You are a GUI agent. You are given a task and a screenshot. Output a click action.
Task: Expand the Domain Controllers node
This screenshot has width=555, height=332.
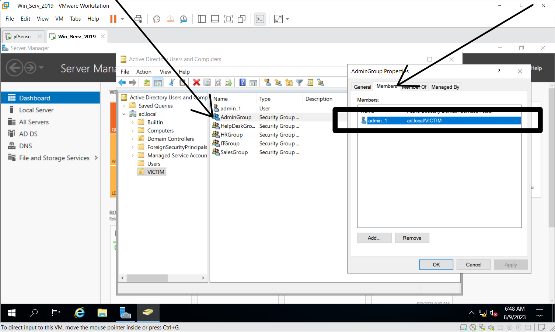click(133, 139)
